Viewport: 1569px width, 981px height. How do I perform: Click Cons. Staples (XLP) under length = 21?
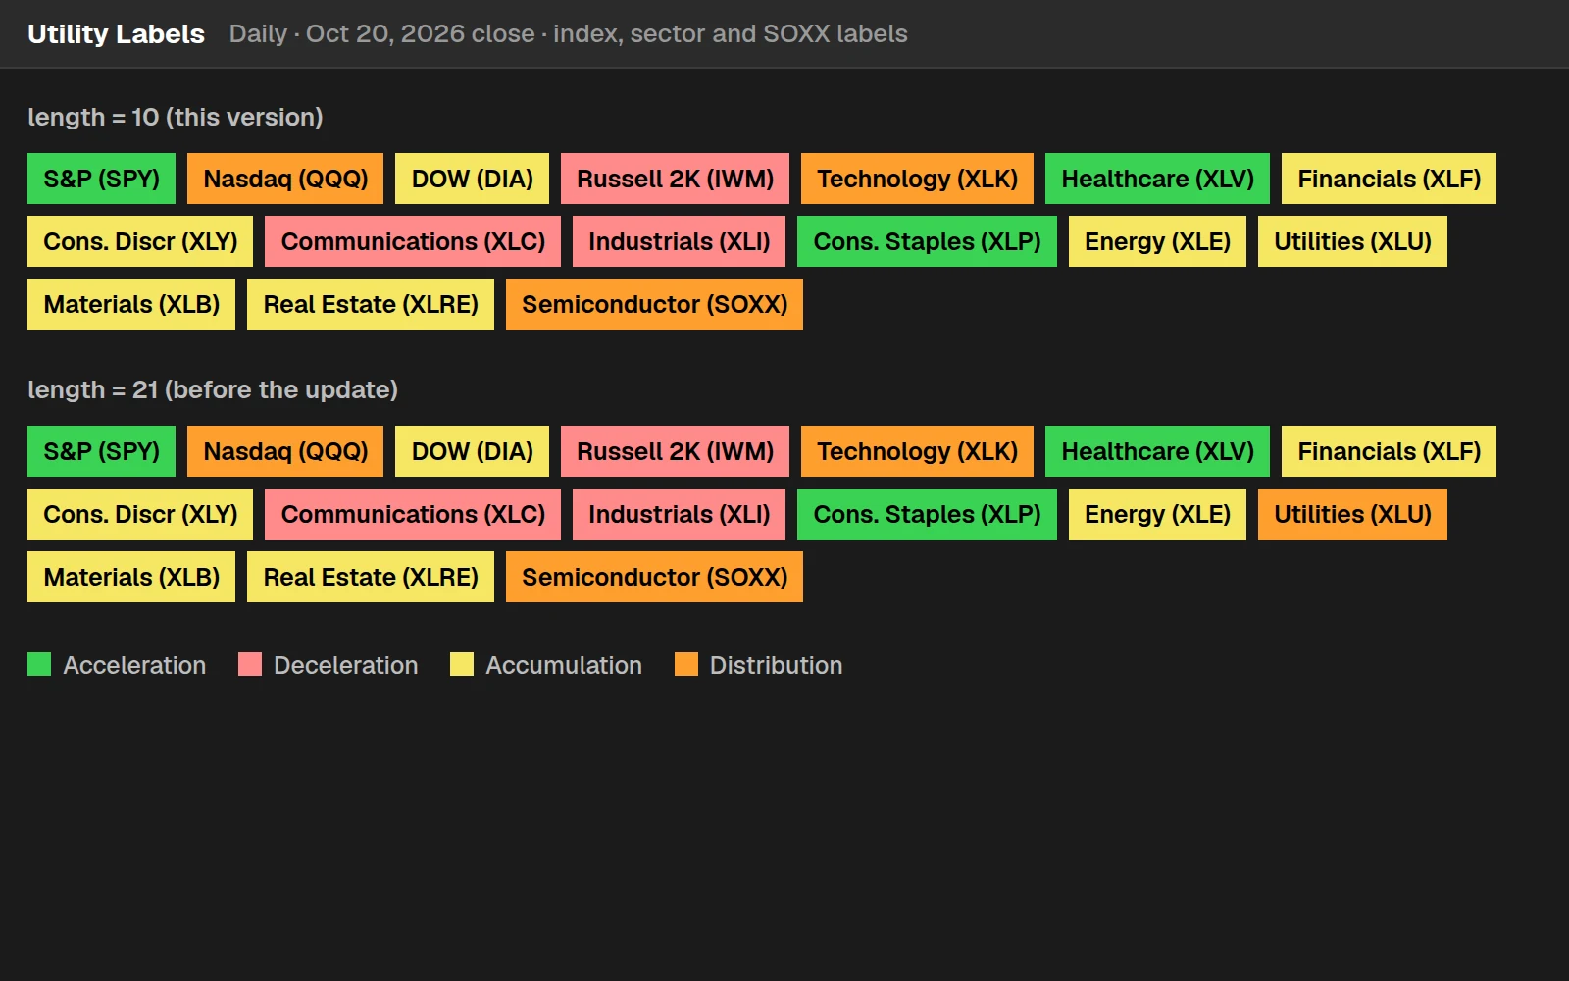tap(927, 514)
